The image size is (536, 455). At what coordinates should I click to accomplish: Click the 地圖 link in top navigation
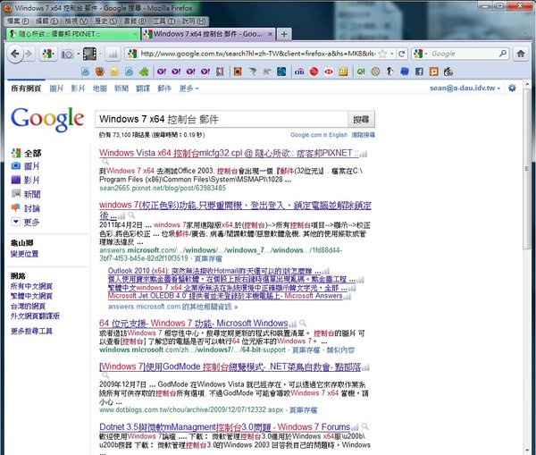tap(99, 88)
